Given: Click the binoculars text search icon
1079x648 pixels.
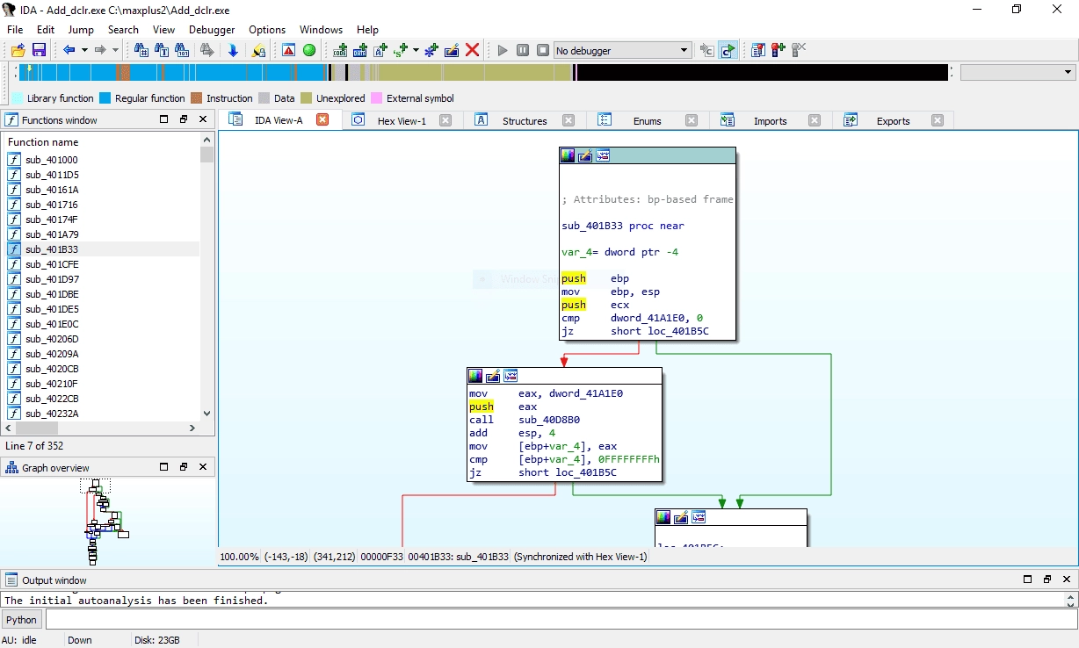Looking at the screenshot, I should (162, 50).
